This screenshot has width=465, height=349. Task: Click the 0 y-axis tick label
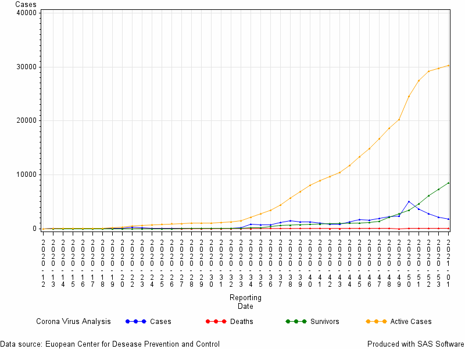pos(35,229)
